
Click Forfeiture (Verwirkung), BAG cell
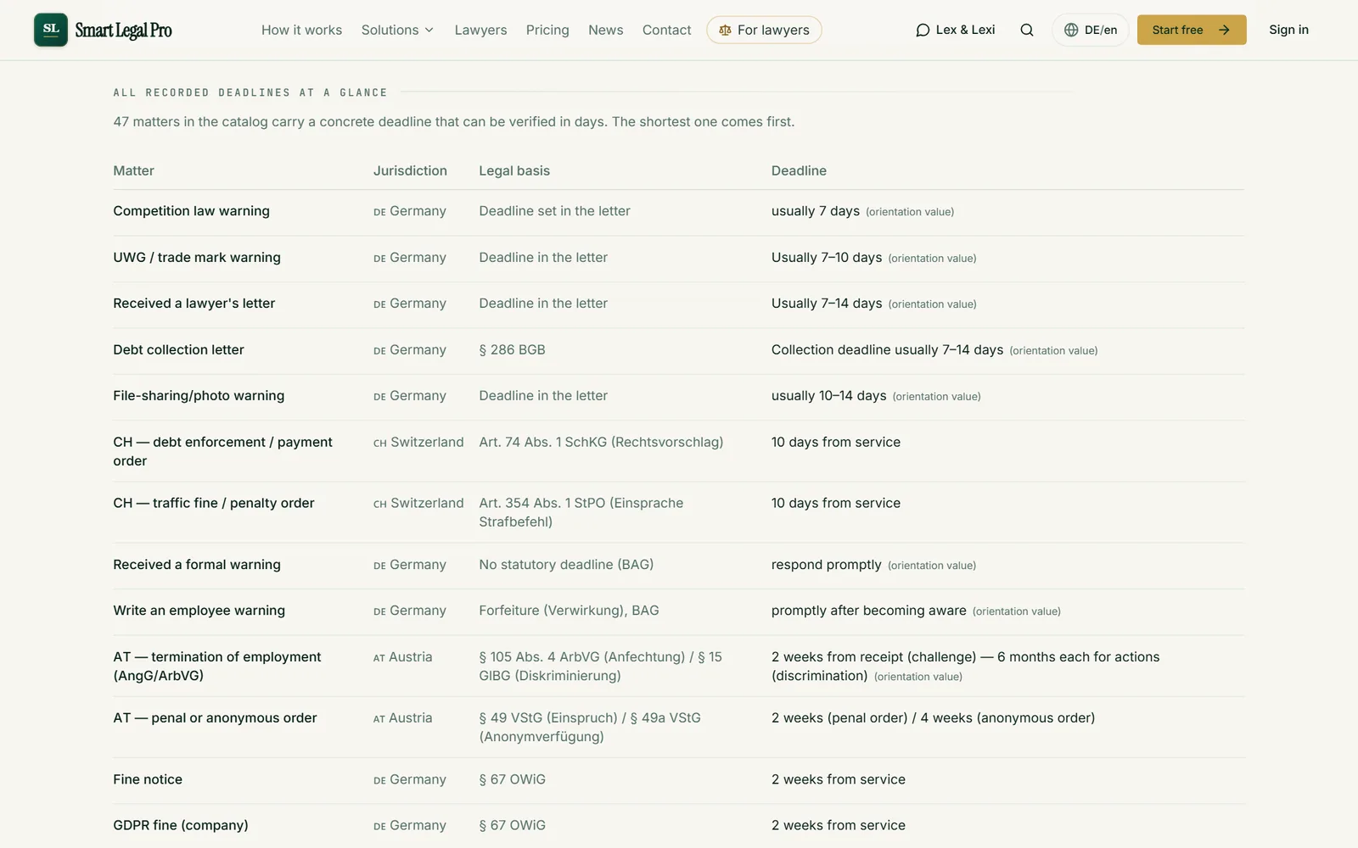pyautogui.click(x=569, y=611)
